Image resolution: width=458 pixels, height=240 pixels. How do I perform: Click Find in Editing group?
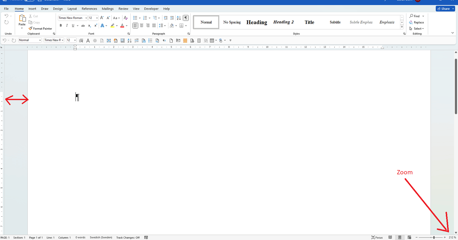[x=415, y=16]
